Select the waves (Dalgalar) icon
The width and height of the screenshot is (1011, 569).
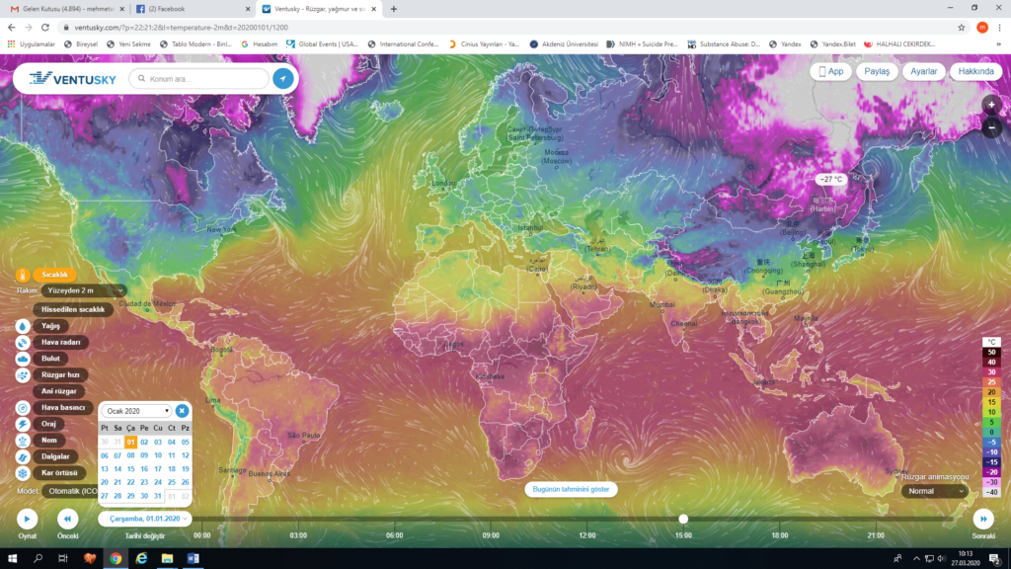coord(23,456)
